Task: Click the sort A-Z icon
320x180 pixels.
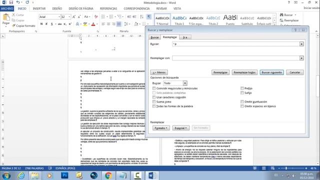Action: pos(141,16)
